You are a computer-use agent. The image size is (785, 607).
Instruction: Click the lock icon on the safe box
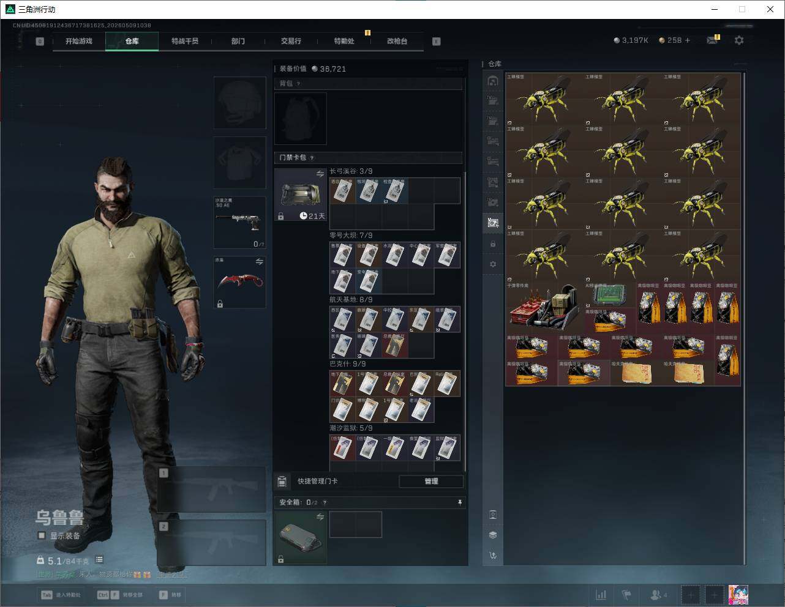(280, 559)
